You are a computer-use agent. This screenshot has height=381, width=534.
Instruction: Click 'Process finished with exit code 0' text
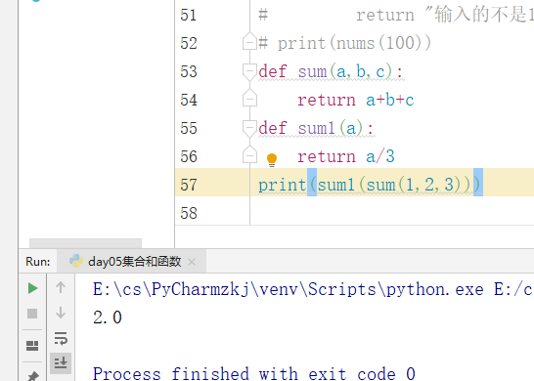254,373
